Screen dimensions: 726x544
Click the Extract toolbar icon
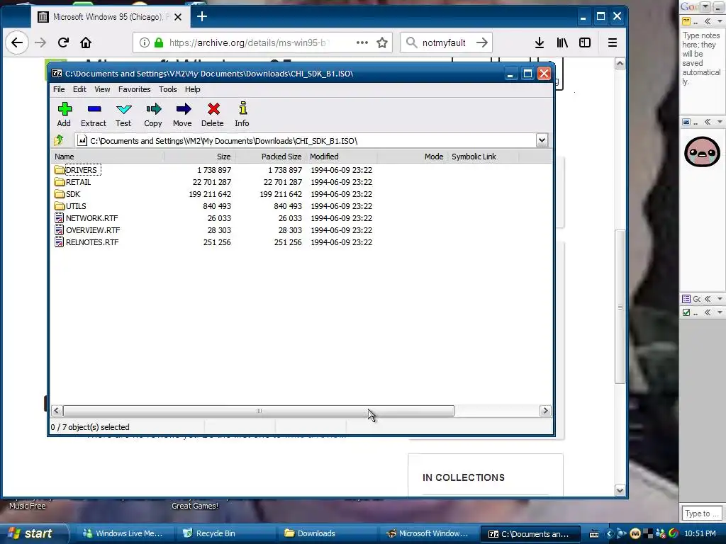(x=94, y=114)
